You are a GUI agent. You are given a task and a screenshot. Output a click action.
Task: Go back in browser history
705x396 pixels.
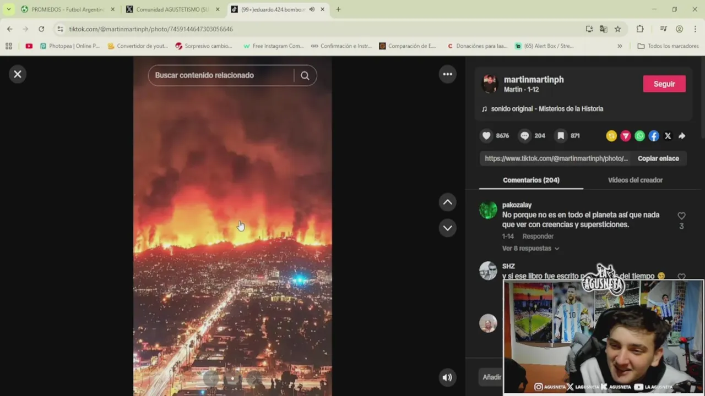pos(10,29)
